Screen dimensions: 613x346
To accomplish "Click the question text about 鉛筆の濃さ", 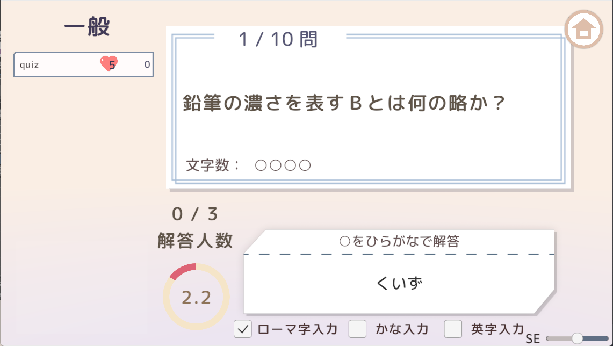I will coord(344,104).
